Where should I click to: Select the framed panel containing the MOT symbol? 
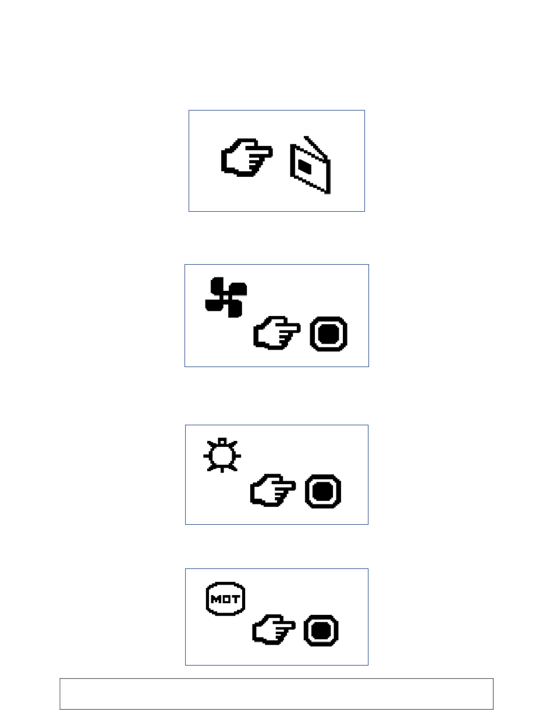pyautogui.click(x=276, y=617)
